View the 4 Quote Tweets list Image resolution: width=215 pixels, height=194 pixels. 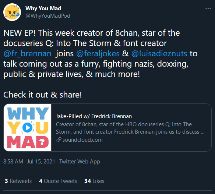(58, 181)
